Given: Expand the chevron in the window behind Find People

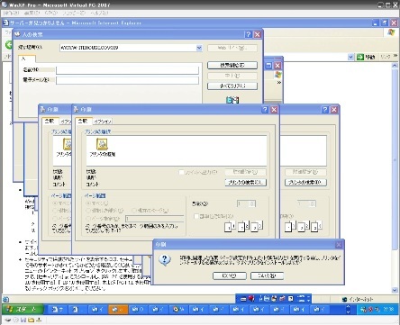Looking at the screenshot, I should click(x=279, y=82).
